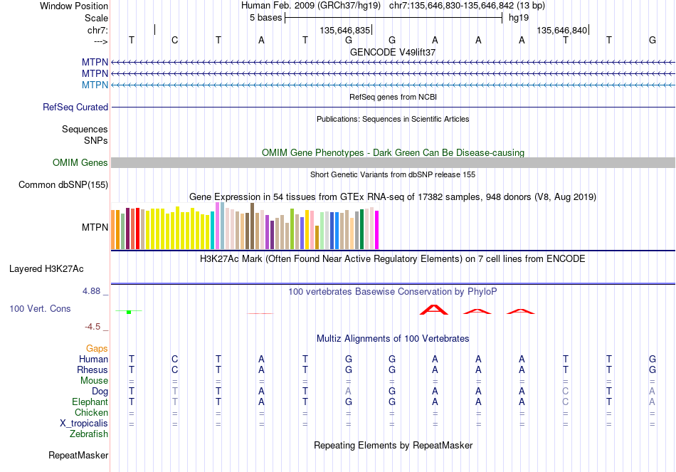Click the MTPN label beside GTEx bar chart
Viewport: 676px width, 472px height.
point(95,227)
